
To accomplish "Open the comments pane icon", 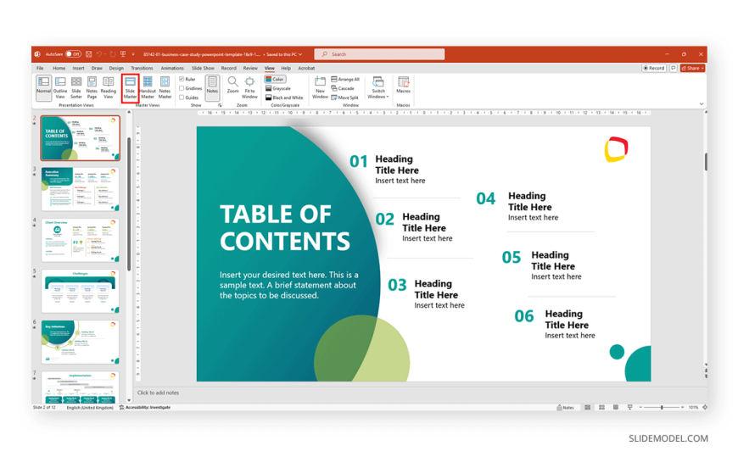I will pyautogui.click(x=674, y=68).
